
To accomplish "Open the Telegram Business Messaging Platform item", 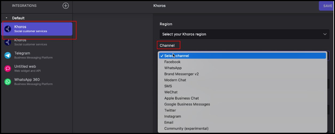I will [x=37, y=55].
